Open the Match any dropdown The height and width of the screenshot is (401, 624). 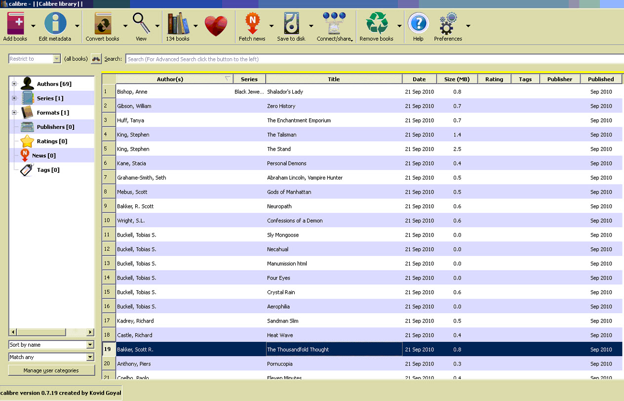tap(51, 357)
